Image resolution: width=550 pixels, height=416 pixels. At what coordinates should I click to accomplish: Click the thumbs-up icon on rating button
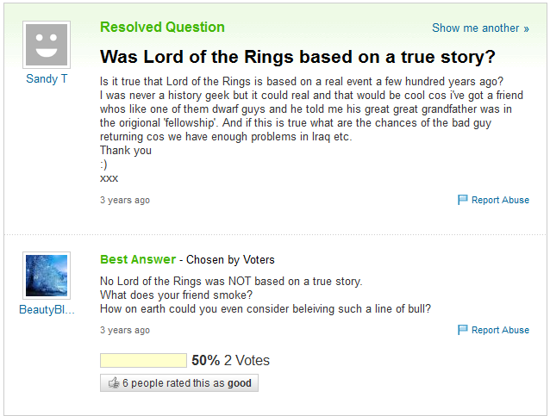[114, 382]
